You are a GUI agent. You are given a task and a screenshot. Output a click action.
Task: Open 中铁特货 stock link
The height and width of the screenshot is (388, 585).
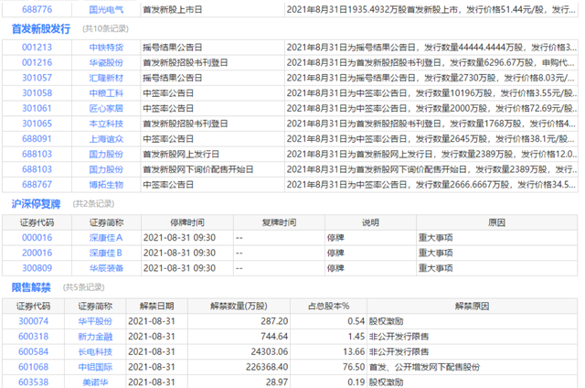pyautogui.click(x=106, y=48)
